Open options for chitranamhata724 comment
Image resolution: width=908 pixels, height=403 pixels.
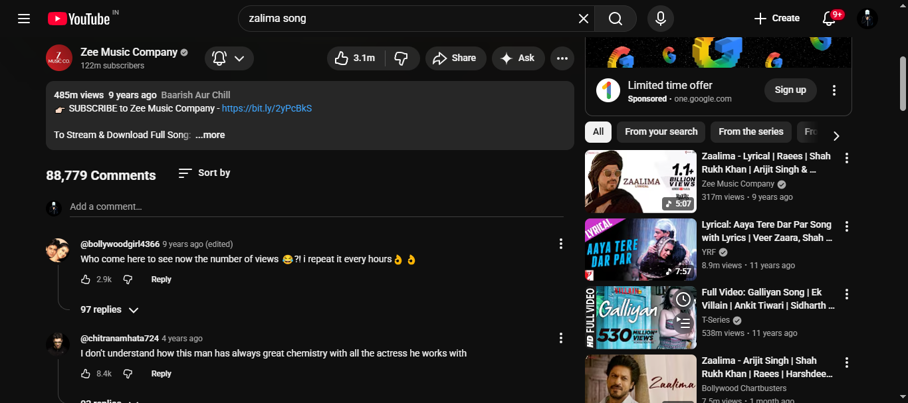pos(561,338)
